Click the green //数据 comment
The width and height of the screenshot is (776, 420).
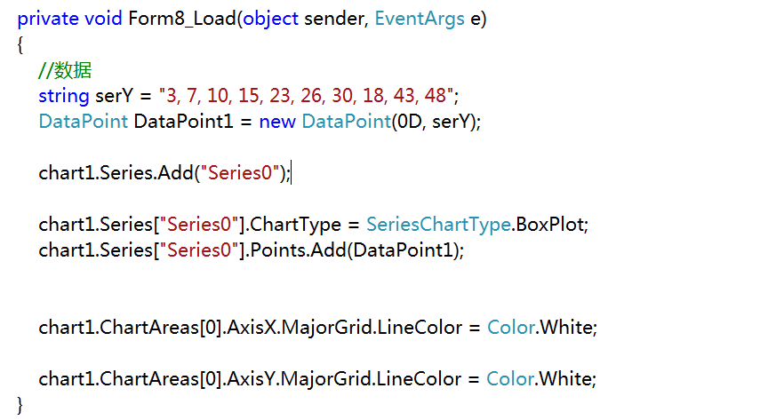[65, 70]
